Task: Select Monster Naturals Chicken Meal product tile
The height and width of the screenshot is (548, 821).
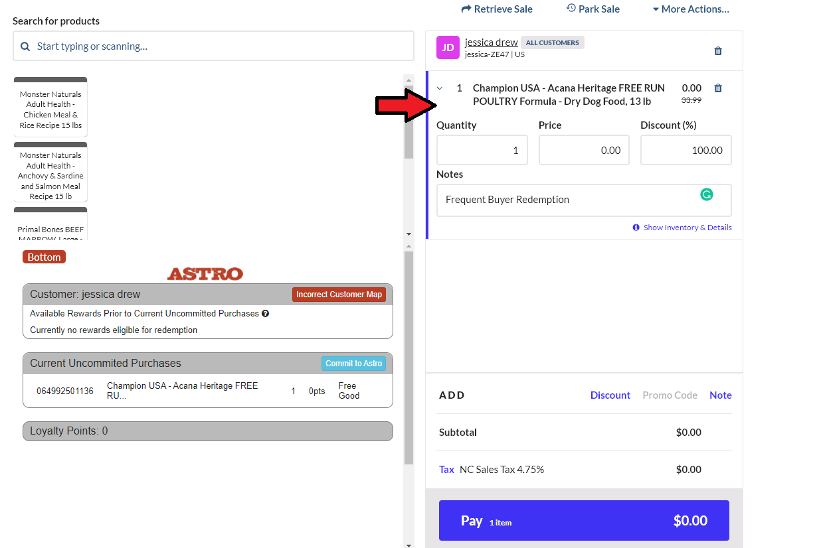Action: [50, 109]
